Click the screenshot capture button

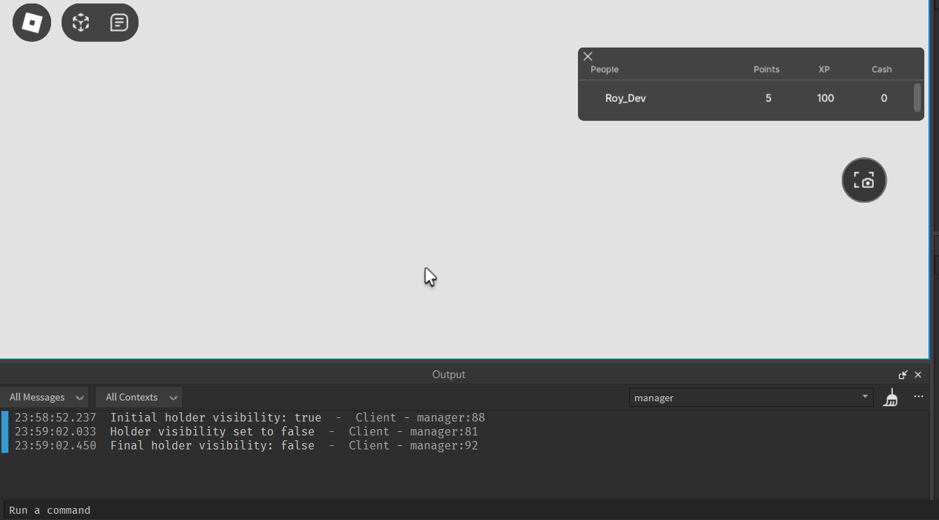[864, 180]
